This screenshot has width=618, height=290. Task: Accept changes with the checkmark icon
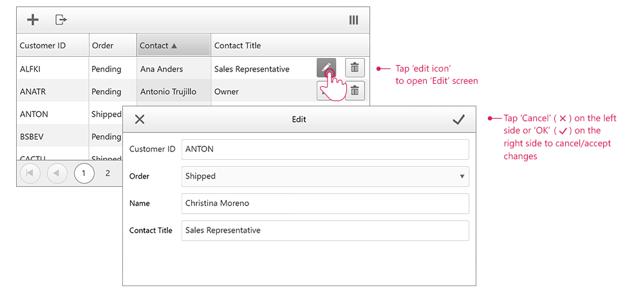point(458,119)
